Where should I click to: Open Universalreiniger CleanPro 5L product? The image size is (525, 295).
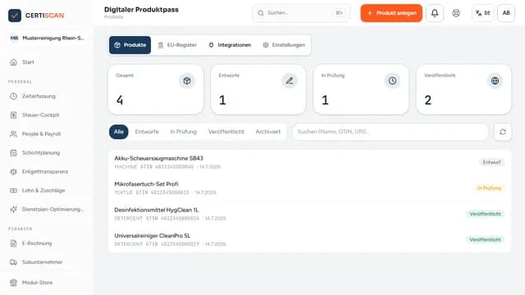coord(309,239)
